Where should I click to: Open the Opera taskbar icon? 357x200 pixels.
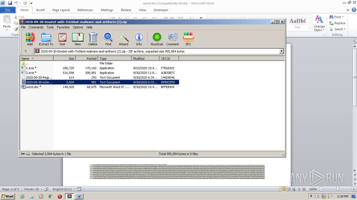pyautogui.click(x=60, y=196)
